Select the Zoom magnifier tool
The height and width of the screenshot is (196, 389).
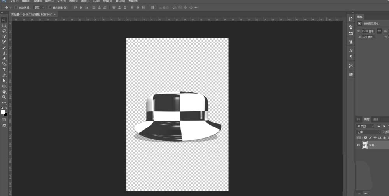click(x=4, y=97)
